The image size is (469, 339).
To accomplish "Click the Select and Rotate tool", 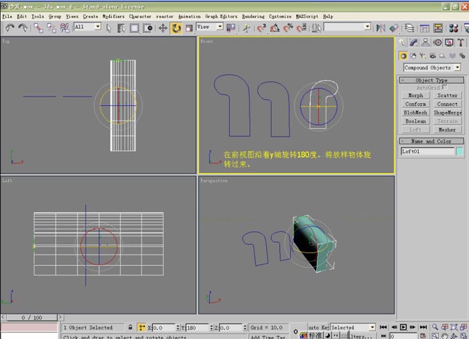I will pyautogui.click(x=176, y=28).
